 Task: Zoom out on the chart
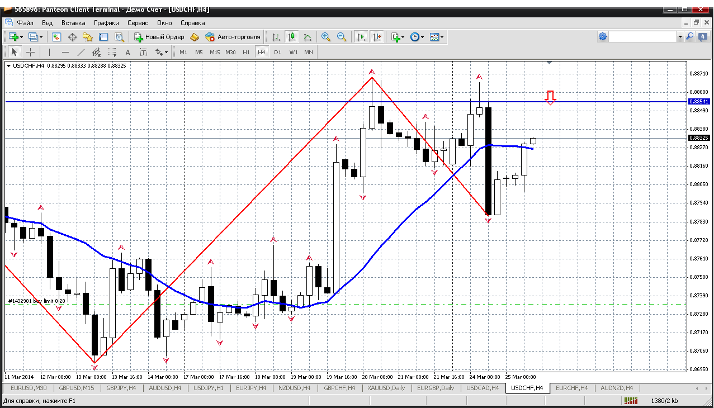coord(342,37)
